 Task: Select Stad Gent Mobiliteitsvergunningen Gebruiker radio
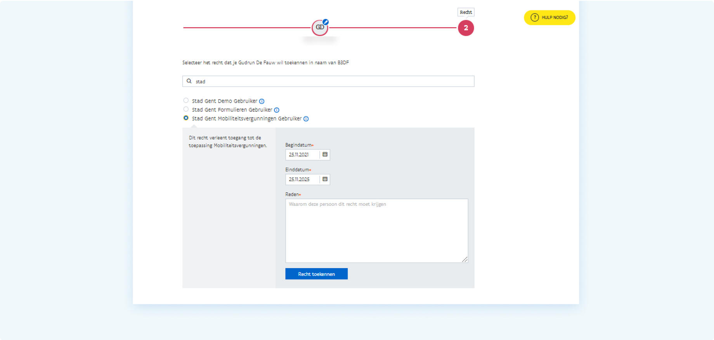tap(186, 118)
